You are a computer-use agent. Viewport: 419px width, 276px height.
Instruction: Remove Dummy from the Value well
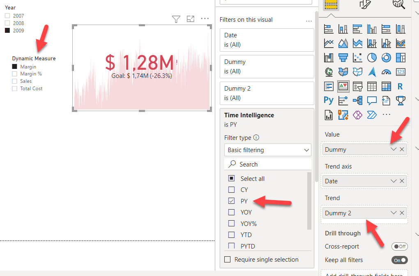click(402, 149)
